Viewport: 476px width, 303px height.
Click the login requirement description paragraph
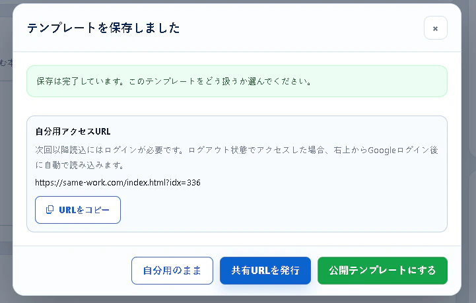[x=237, y=158]
